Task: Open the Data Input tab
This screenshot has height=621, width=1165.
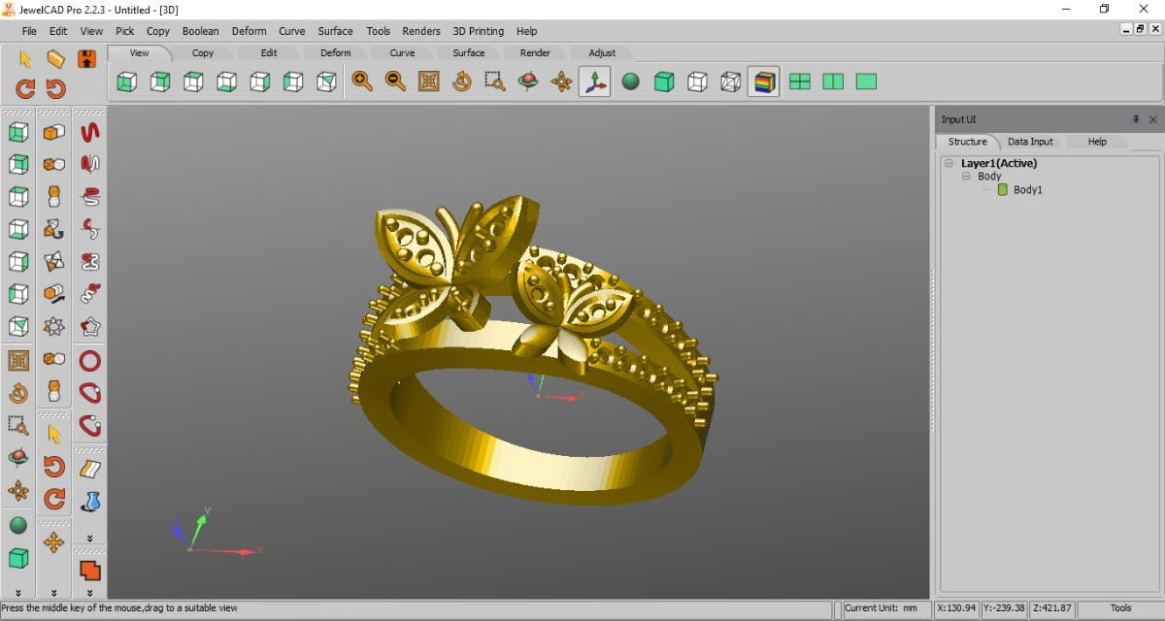Action: coord(1030,142)
